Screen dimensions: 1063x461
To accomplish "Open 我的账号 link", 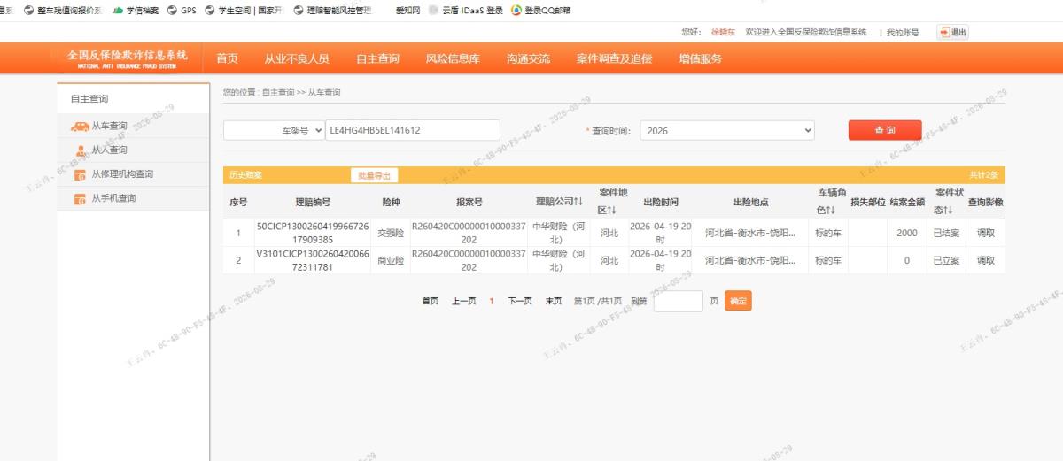I will click(x=902, y=32).
